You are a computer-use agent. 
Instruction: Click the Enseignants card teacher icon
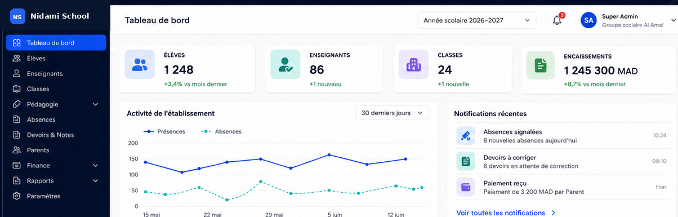tap(285, 64)
